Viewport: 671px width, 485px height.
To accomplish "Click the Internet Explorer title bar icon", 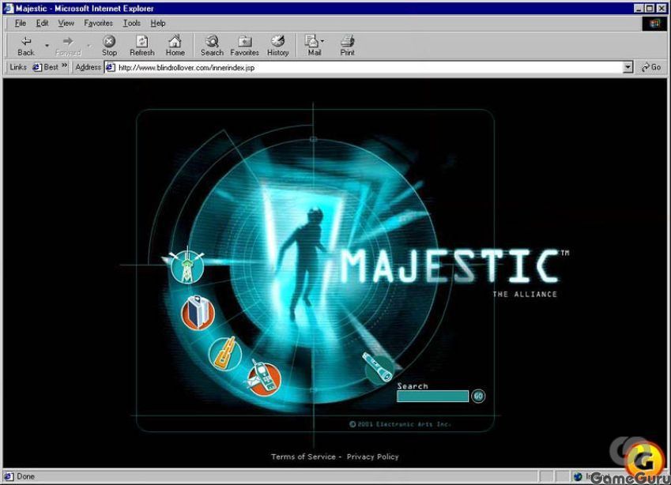I will pyautogui.click(x=9, y=8).
